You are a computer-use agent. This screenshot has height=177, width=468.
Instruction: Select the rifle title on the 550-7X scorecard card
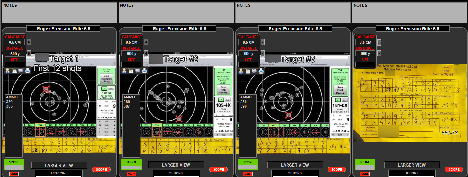(x=413, y=29)
